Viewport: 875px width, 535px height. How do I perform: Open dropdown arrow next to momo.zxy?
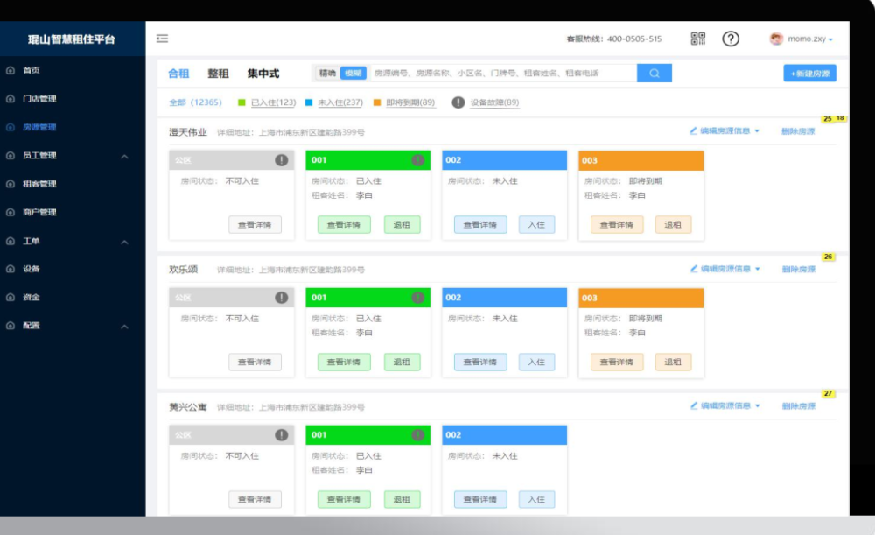(830, 39)
